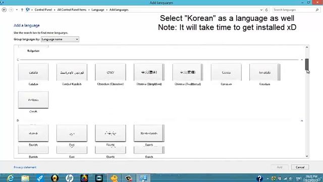
Task: Click the help question mark tray icon
Action: pyautogui.click(x=259, y=178)
